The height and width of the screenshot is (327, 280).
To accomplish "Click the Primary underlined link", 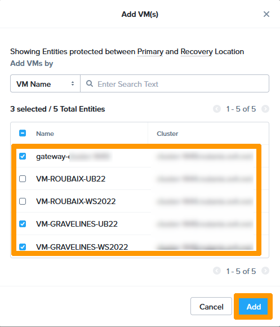I will pos(150,51).
